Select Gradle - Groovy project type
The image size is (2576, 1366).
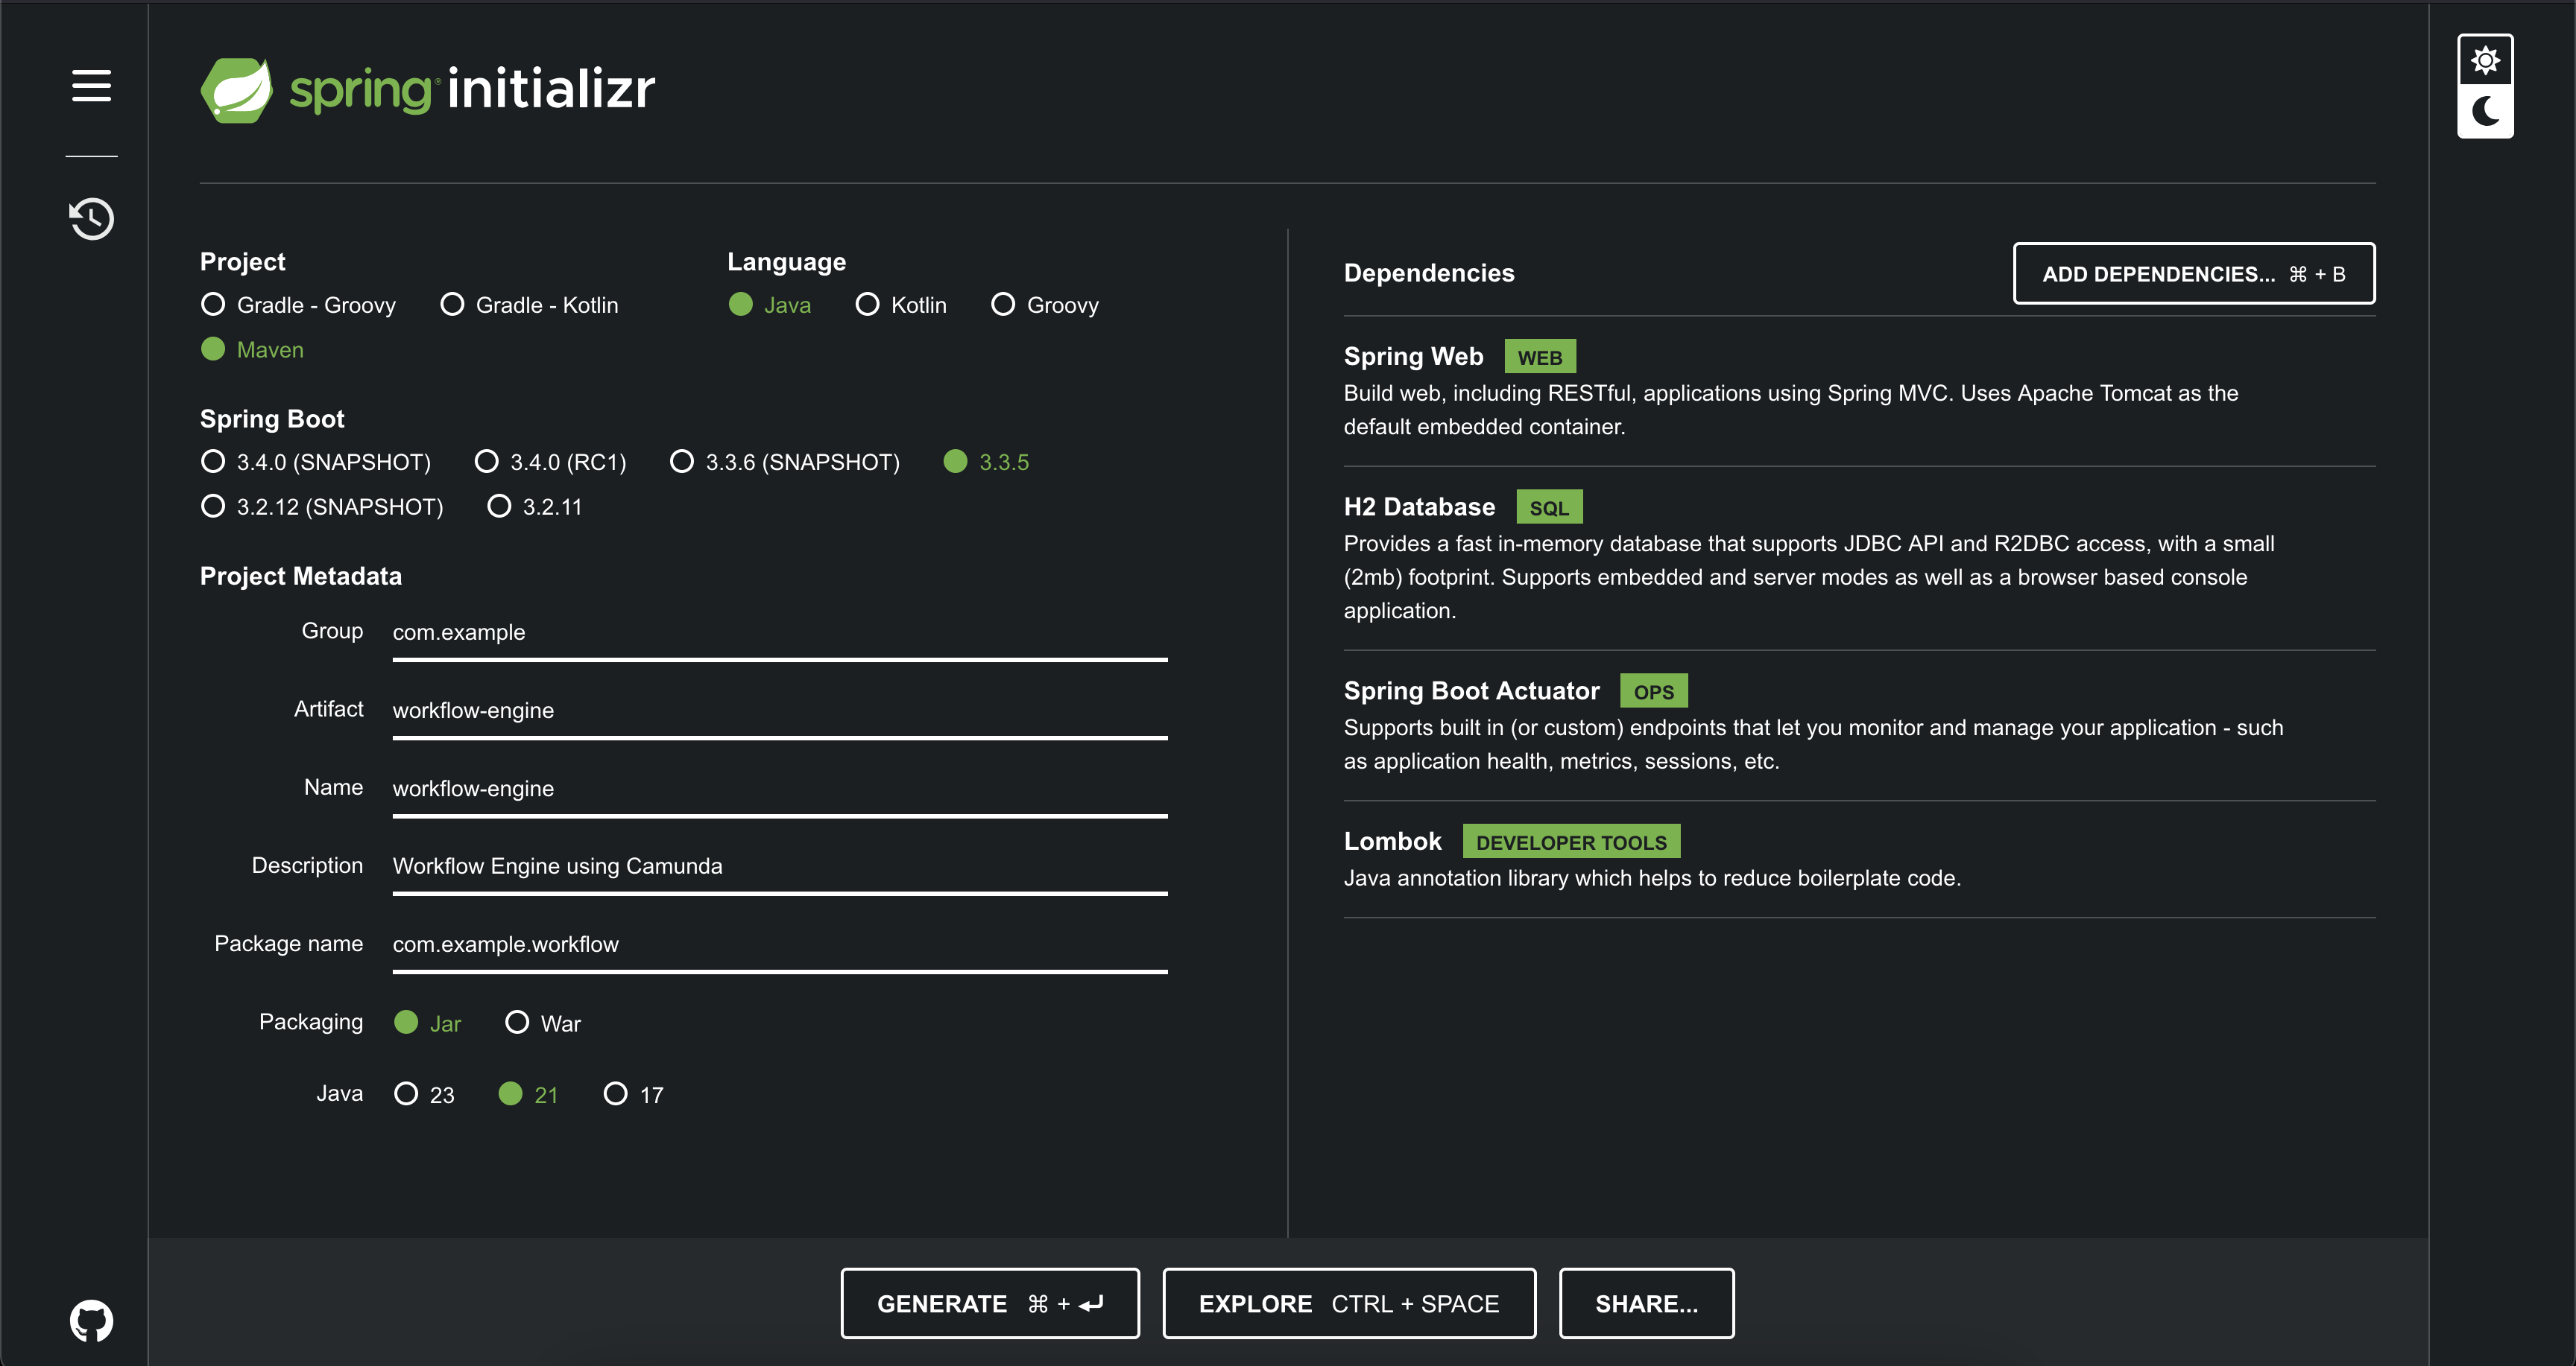click(x=298, y=305)
